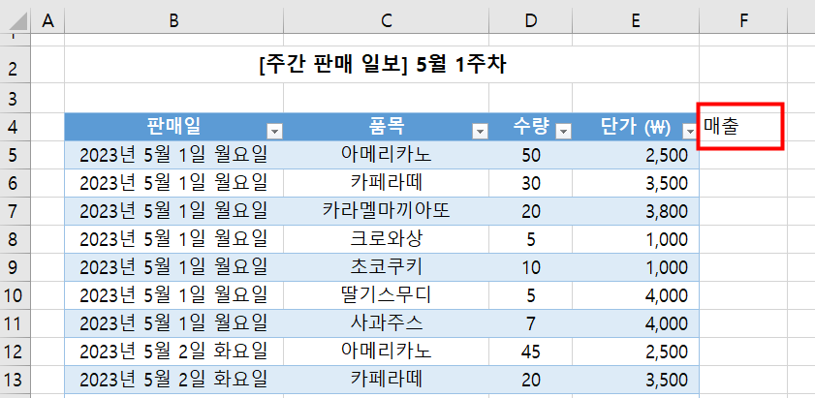The width and height of the screenshot is (815, 398).
Task: Select row 2 header
Action: coord(16,65)
